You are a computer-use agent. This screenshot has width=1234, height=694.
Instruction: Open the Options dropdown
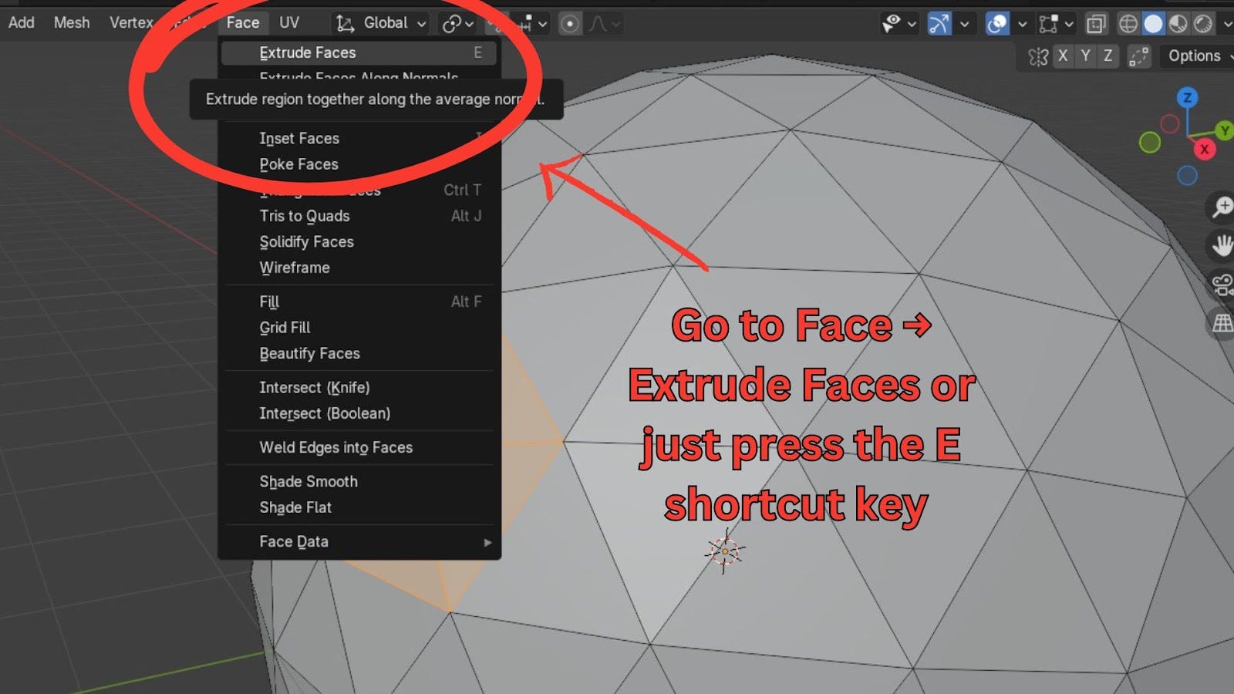tap(1195, 56)
